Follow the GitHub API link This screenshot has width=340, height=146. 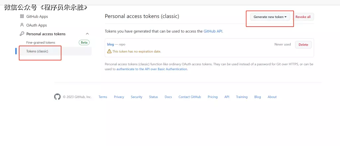(213, 31)
